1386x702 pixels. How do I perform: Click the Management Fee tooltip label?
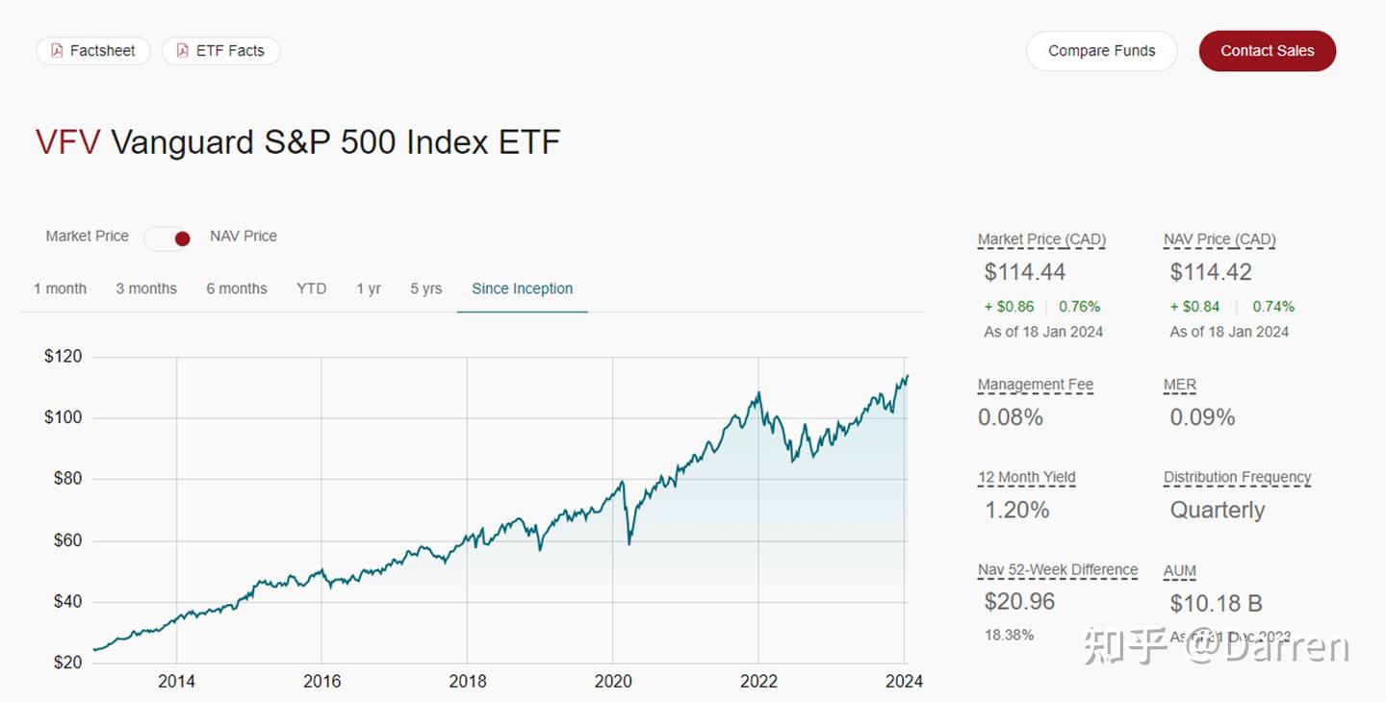coord(1036,385)
